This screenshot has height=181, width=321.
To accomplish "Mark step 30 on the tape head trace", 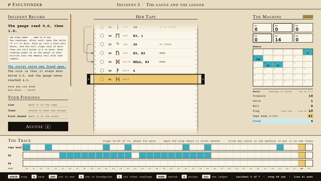I will [x=26, y=147].
